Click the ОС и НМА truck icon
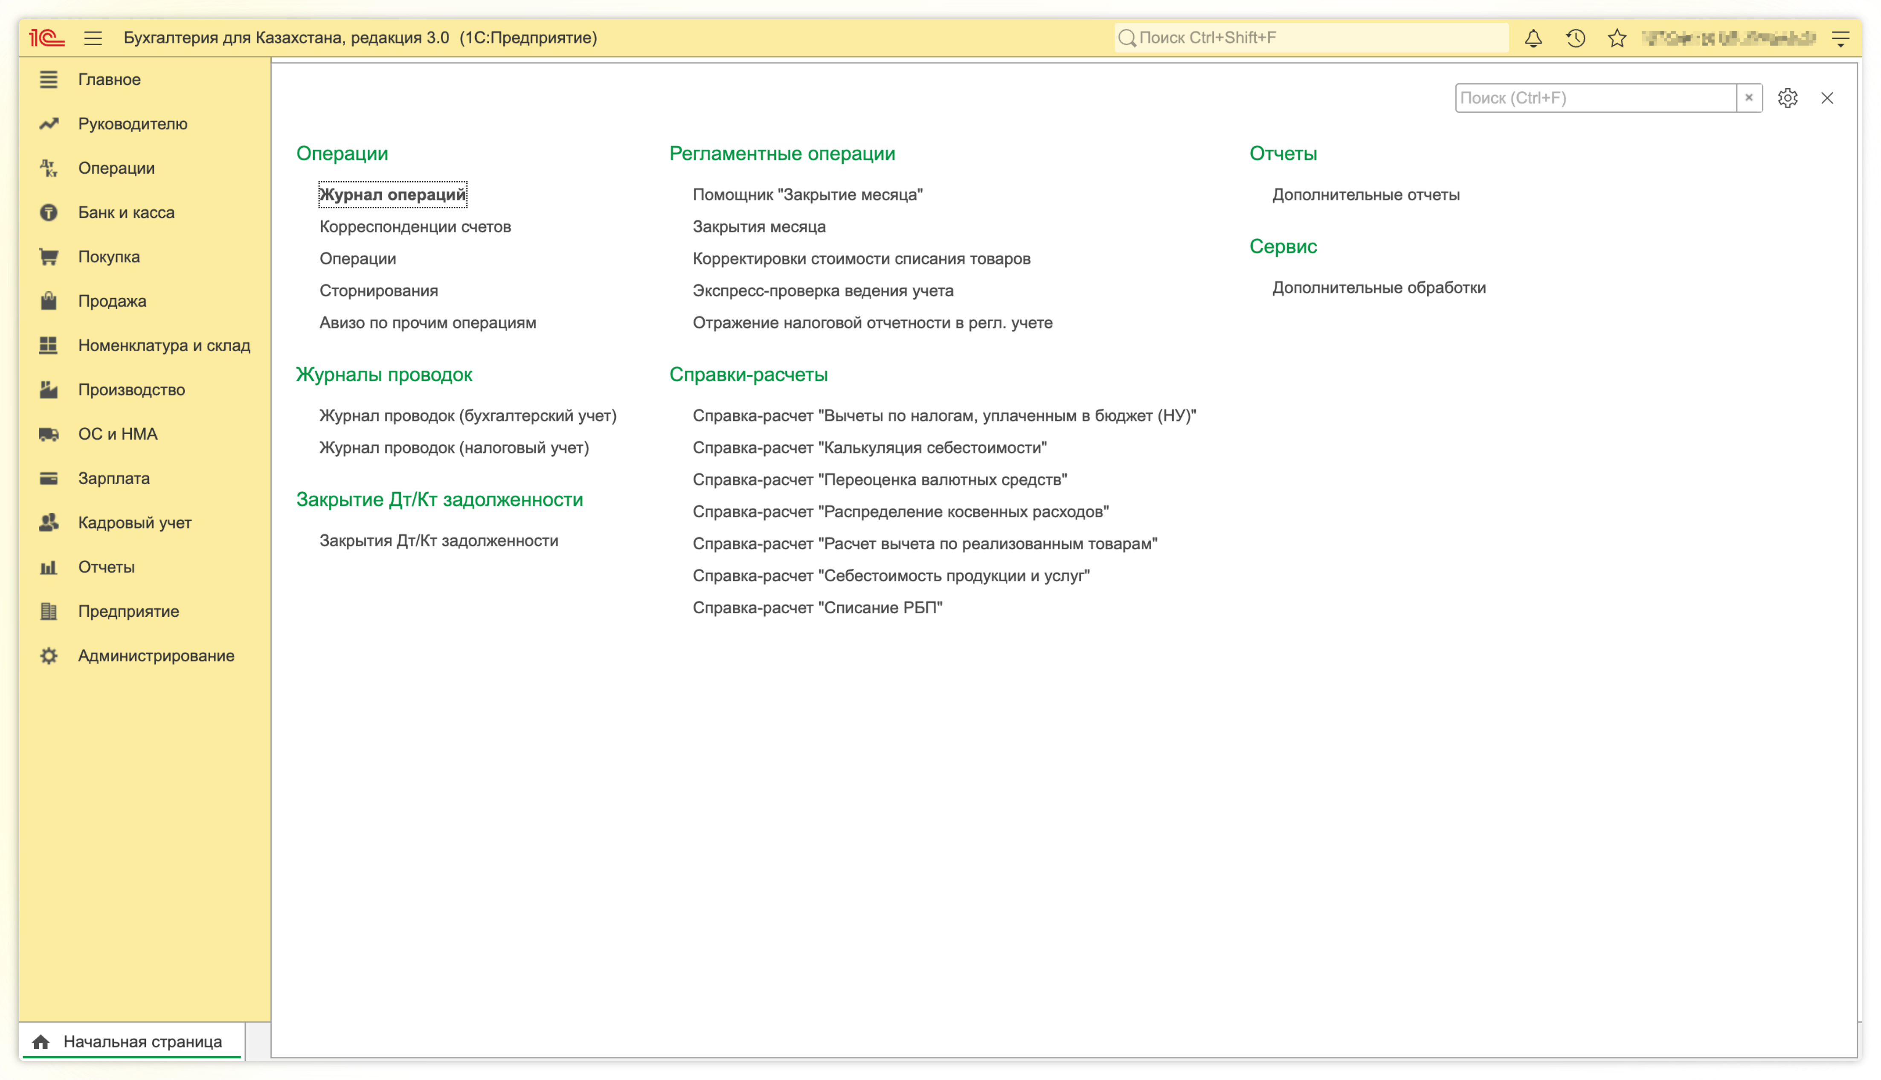 coord(48,435)
